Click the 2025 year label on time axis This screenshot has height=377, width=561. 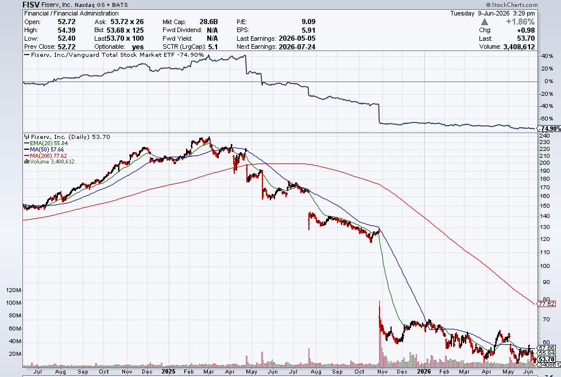click(x=168, y=371)
